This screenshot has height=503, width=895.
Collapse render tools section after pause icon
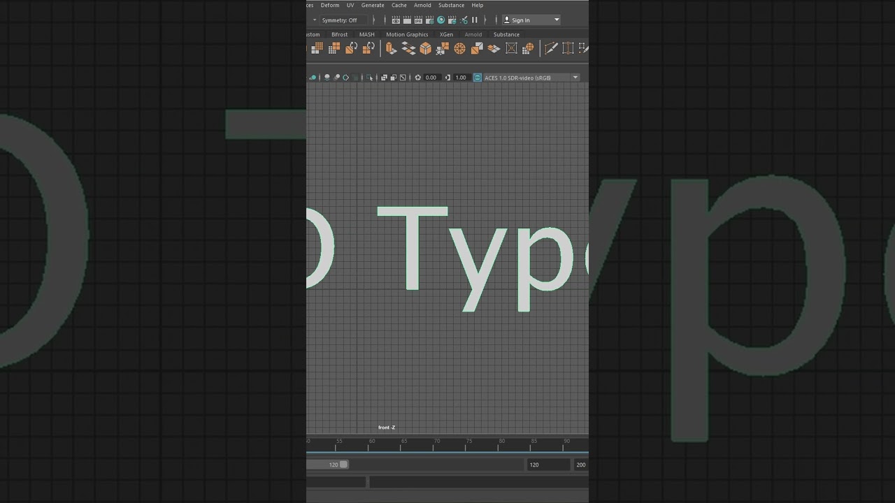485,20
